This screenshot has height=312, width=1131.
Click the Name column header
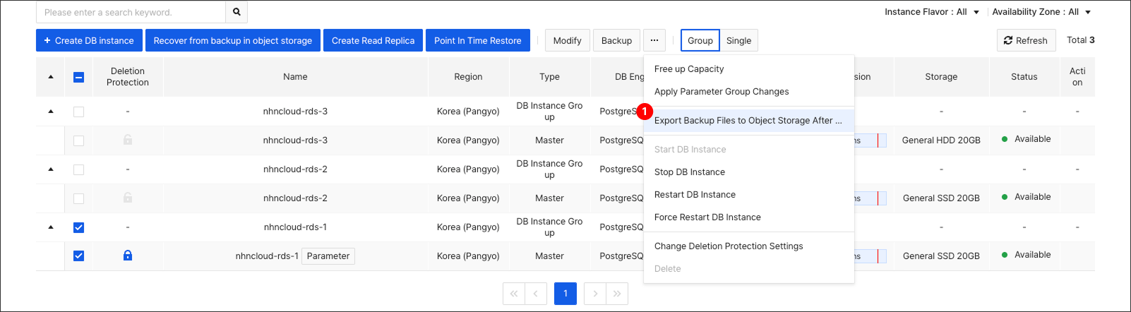pyautogui.click(x=295, y=77)
